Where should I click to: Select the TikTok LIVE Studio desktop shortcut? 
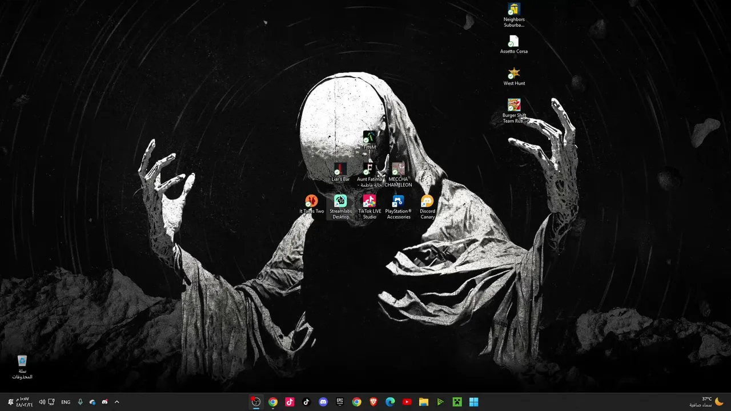tap(369, 207)
